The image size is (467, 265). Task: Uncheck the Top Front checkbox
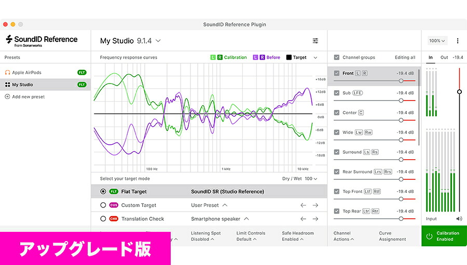[x=337, y=191]
